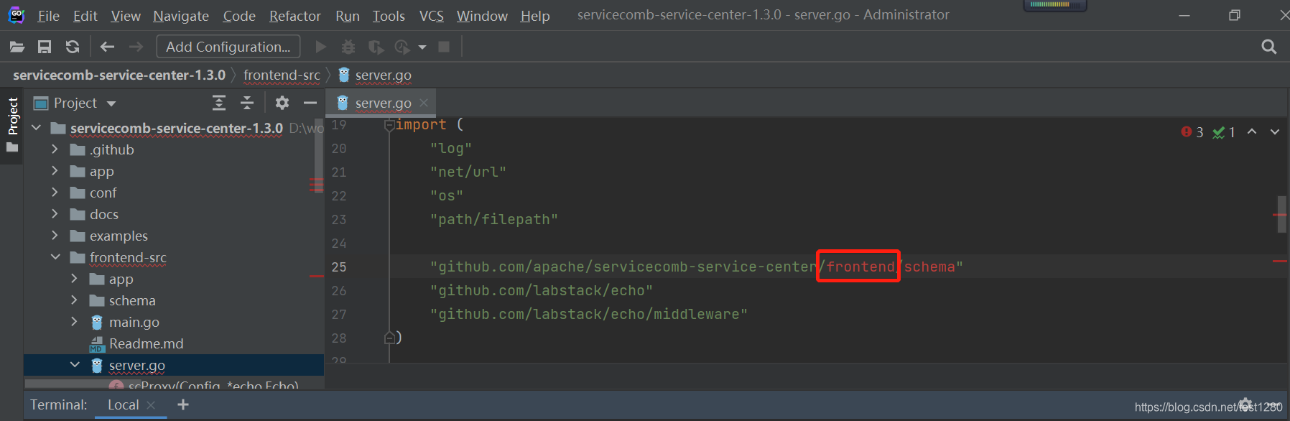The image size is (1290, 421).
Task: Click the fold end marker on line 28
Action: (x=389, y=338)
